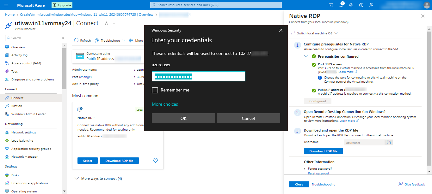Click Download RDP file in the panel
432x194 pixels.
tap(323, 151)
